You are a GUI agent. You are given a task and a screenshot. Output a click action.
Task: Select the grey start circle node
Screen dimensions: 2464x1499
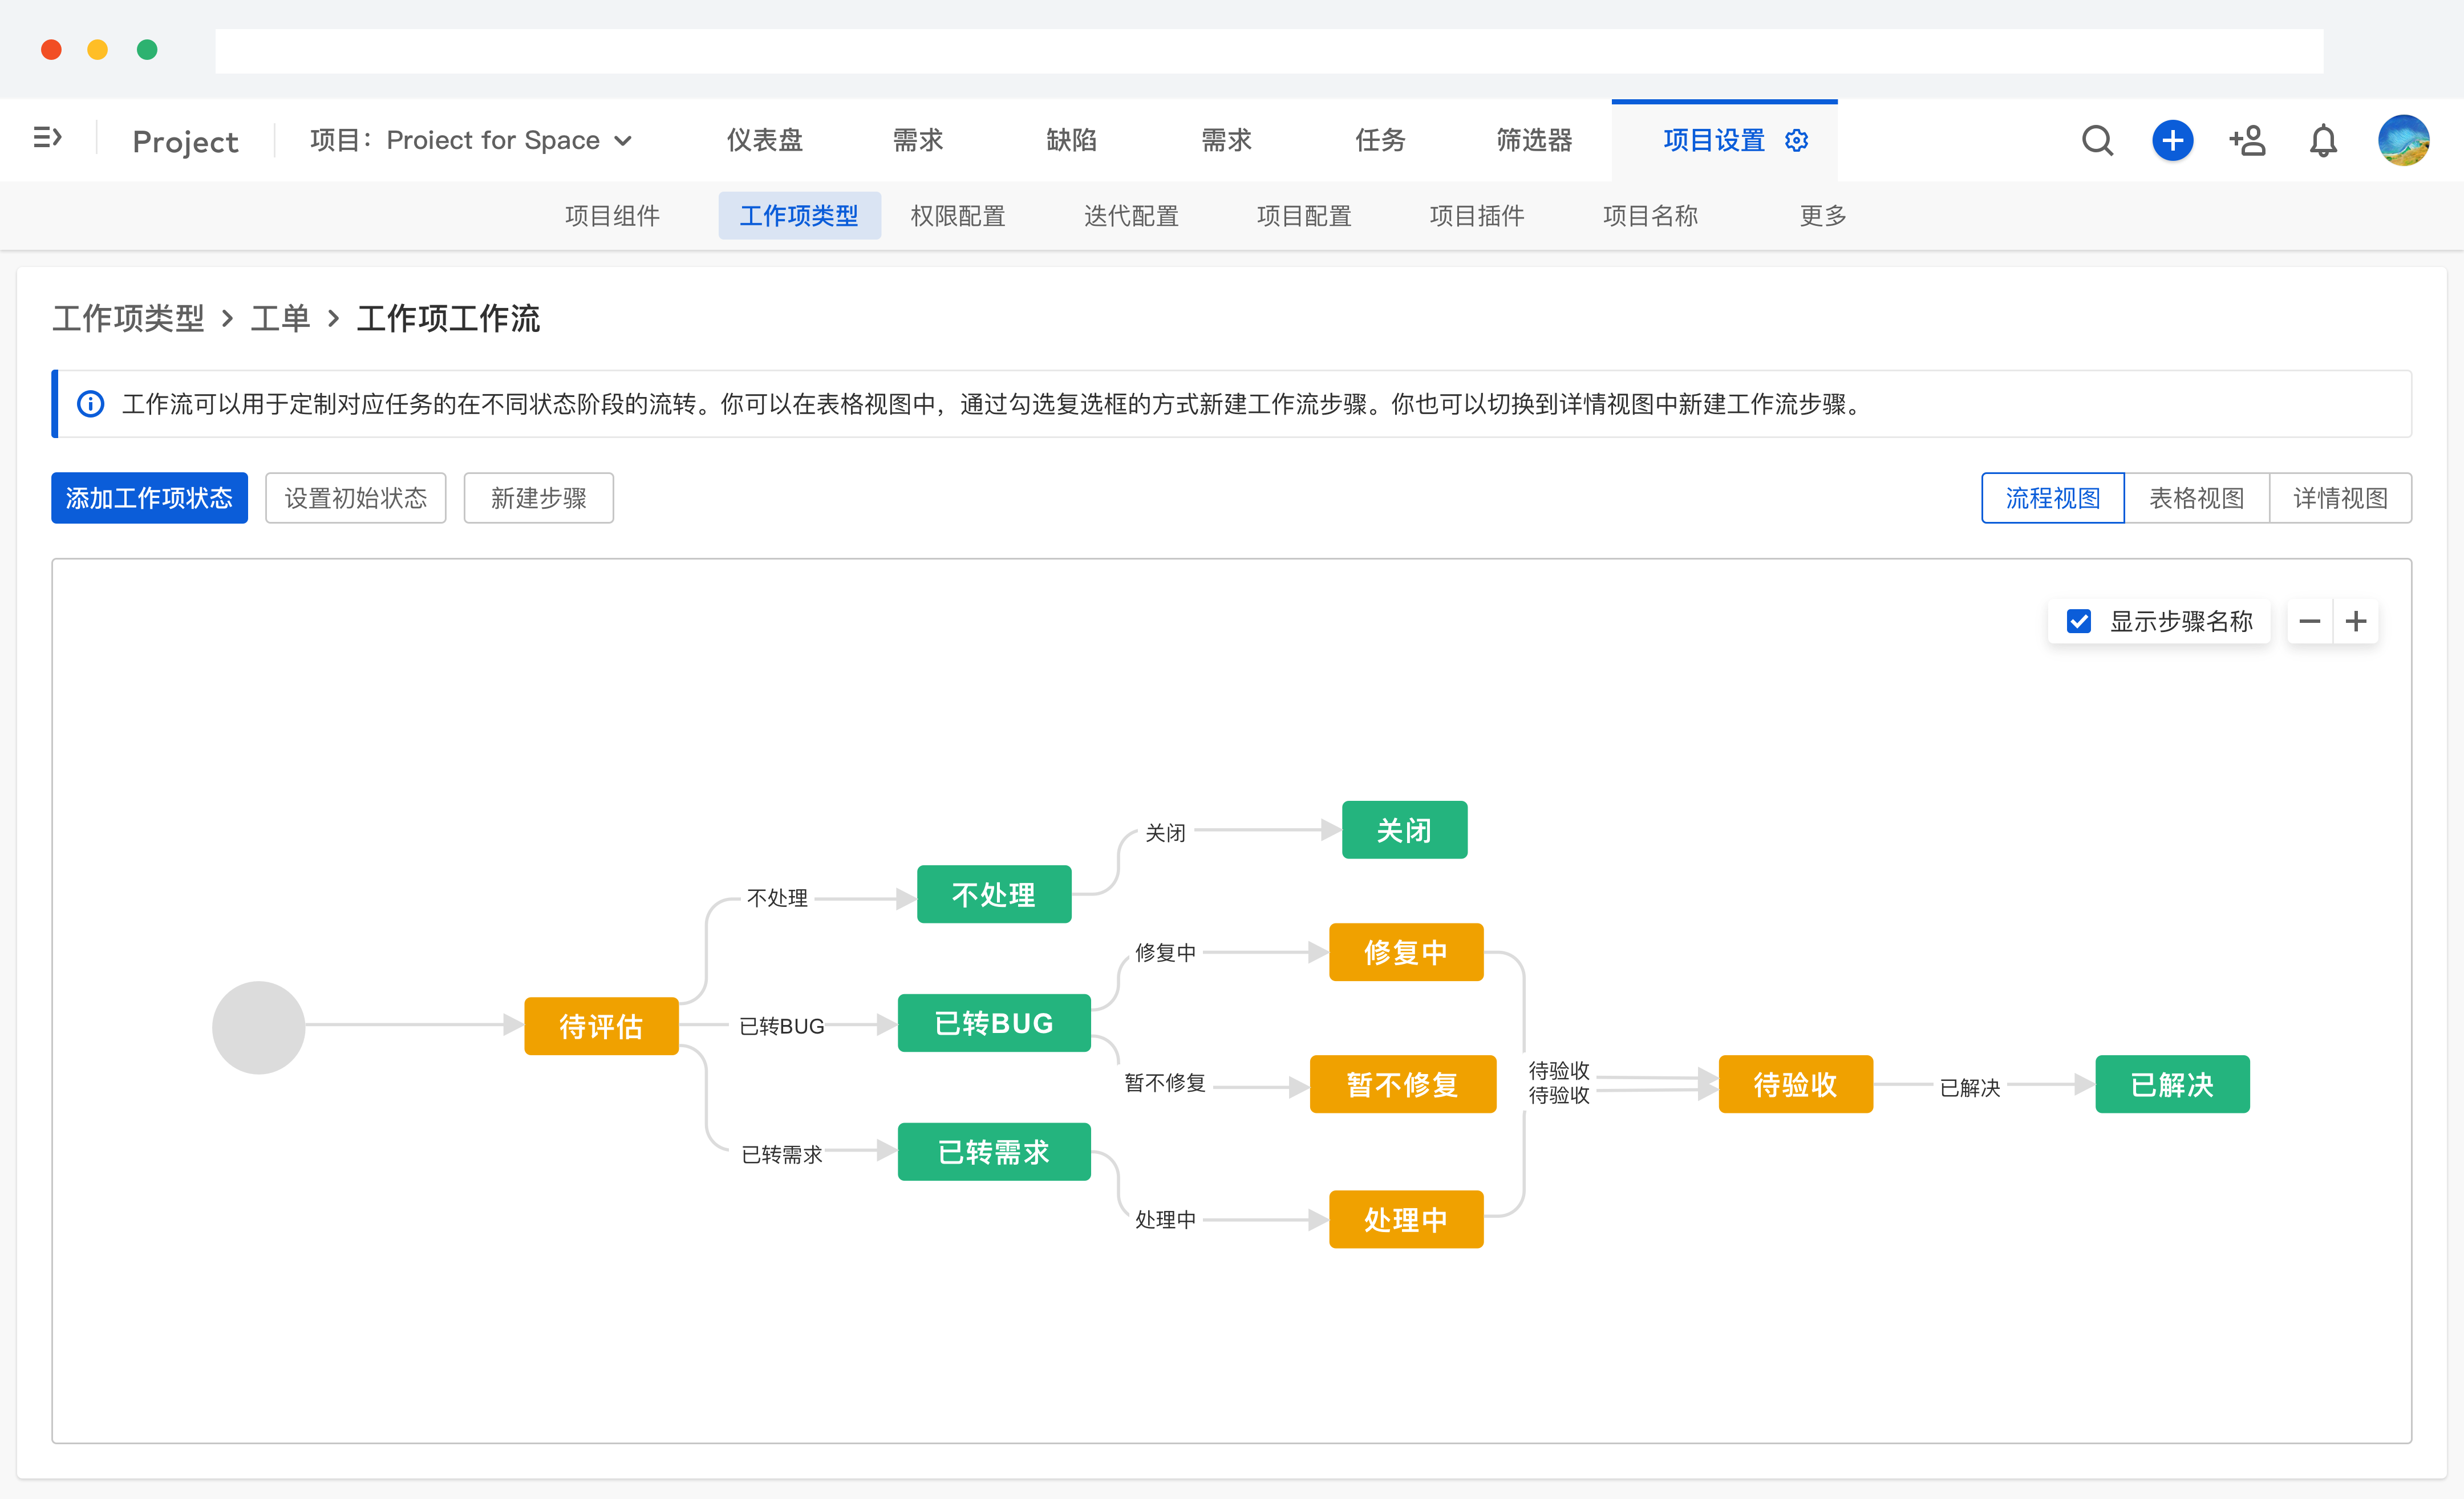point(258,1027)
